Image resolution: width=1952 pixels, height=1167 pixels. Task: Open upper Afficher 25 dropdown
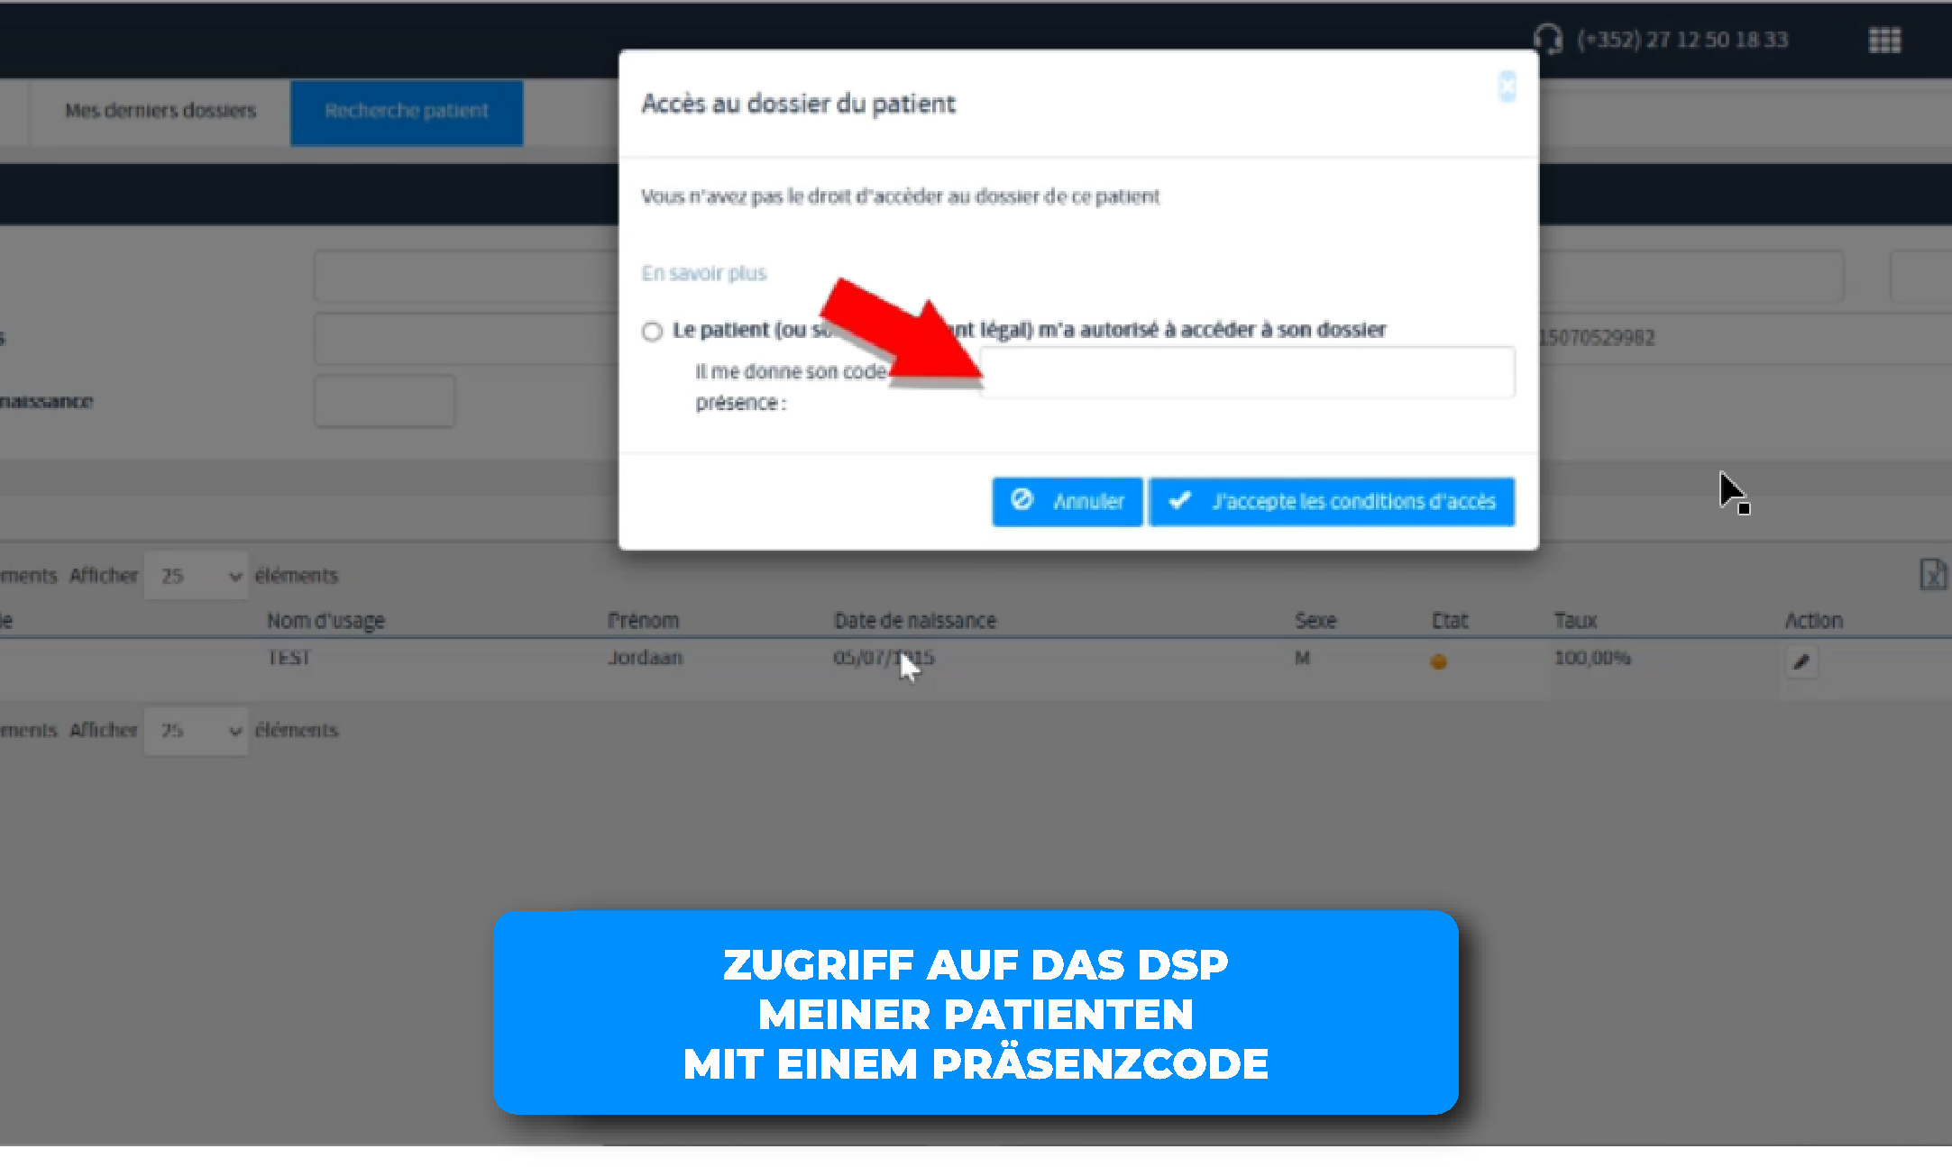[x=196, y=575]
